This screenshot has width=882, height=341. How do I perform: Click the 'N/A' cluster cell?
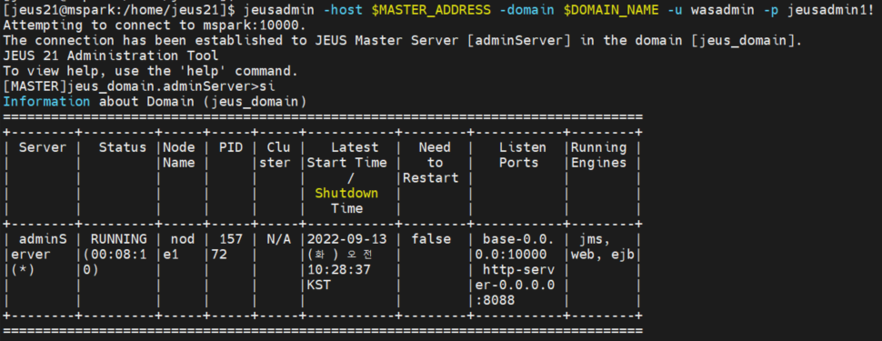[x=279, y=238]
